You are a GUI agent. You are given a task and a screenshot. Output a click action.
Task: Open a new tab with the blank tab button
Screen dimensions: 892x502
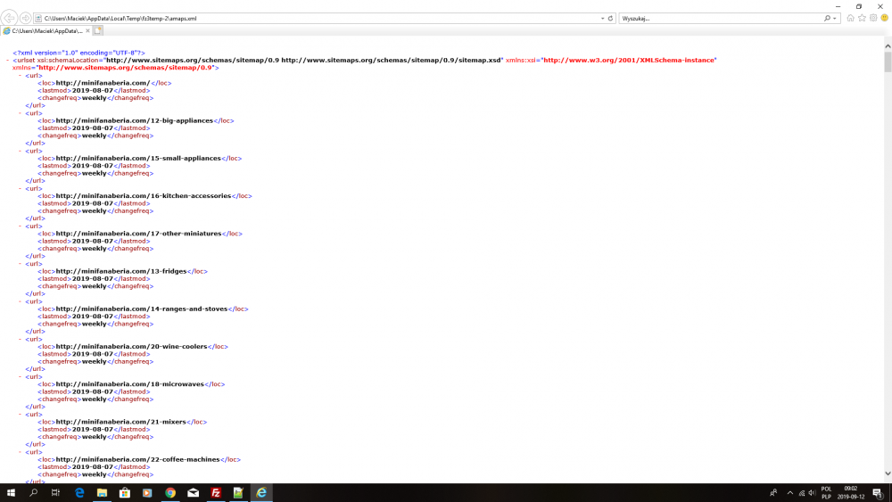coord(98,30)
